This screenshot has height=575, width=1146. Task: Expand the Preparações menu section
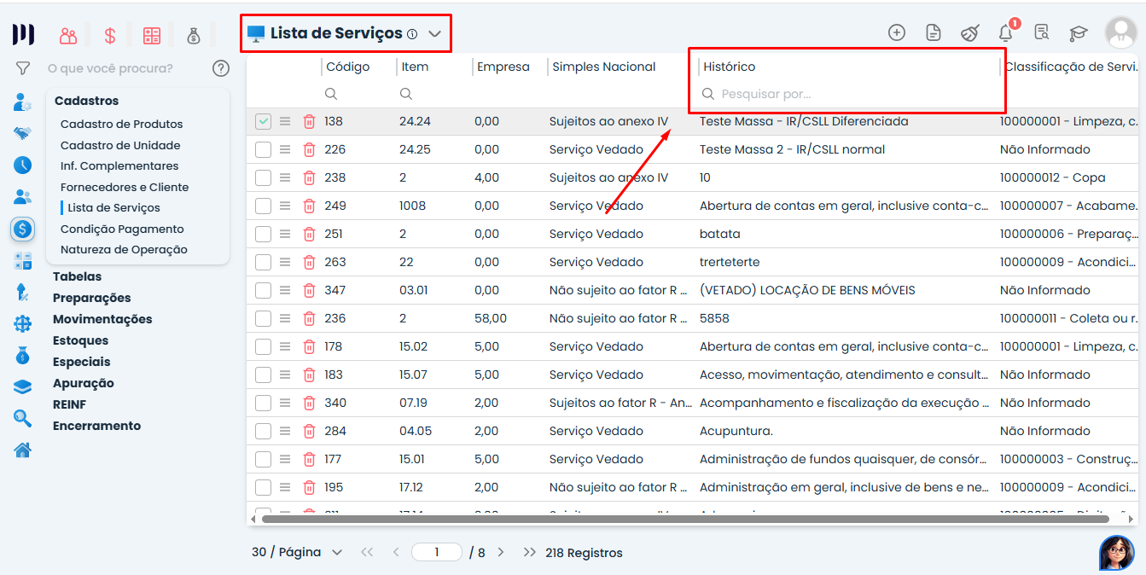(x=92, y=299)
